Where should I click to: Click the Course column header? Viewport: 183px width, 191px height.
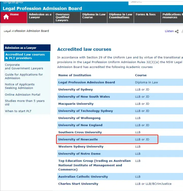141,75
